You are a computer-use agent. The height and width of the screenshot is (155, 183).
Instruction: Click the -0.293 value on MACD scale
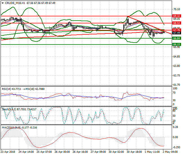pyautogui.click(x=176, y=147)
